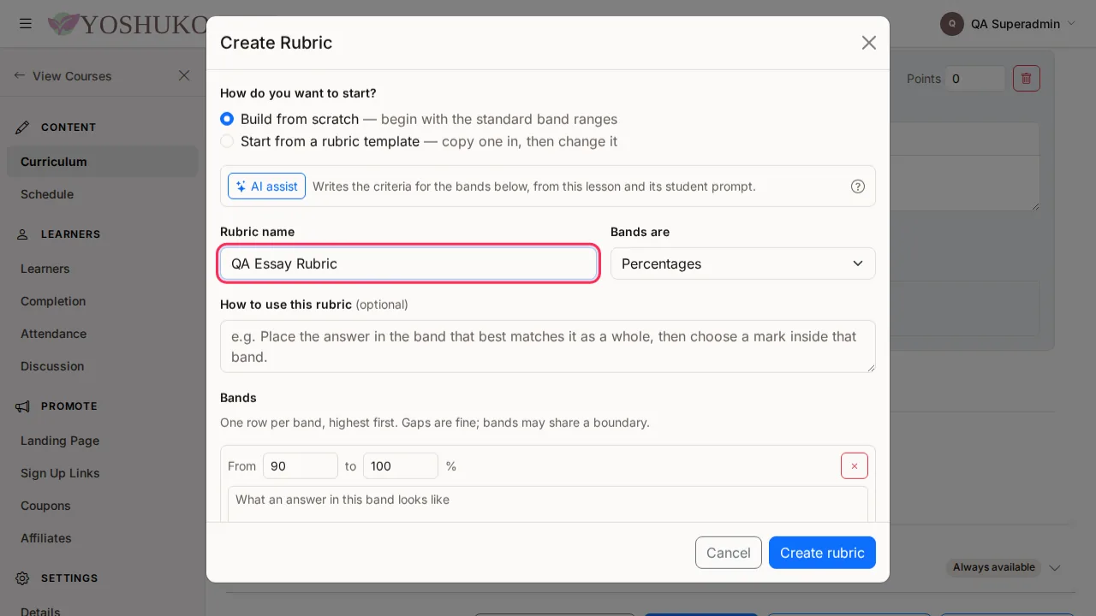The image size is (1096, 616).
Task: Select Build from scratch option
Action: click(x=227, y=119)
